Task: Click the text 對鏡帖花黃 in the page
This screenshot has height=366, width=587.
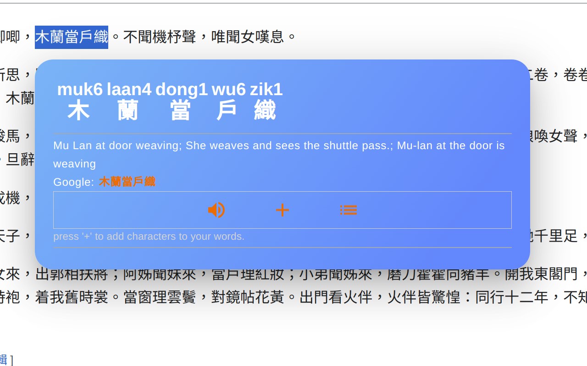Action: pos(248,297)
